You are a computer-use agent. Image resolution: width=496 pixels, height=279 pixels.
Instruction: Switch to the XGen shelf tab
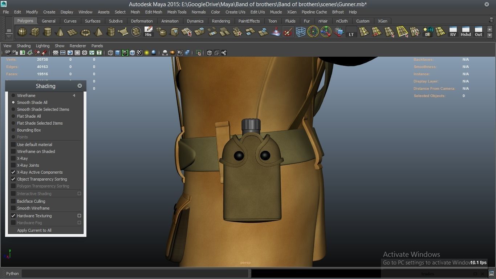(x=382, y=21)
